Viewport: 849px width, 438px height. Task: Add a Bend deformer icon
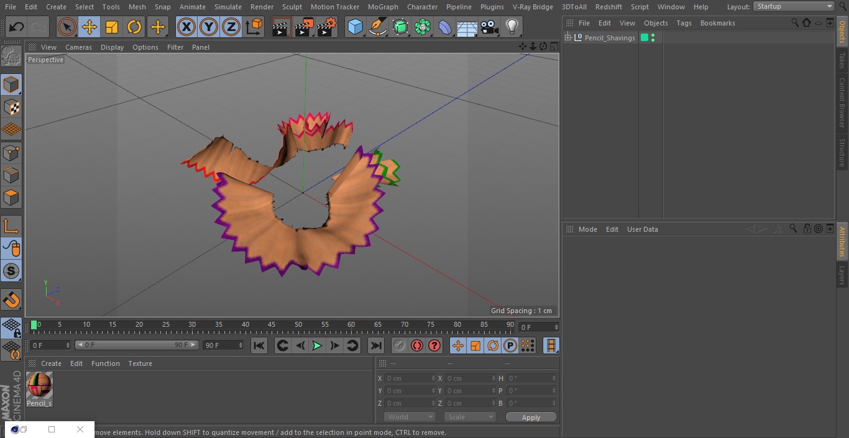pyautogui.click(x=445, y=27)
